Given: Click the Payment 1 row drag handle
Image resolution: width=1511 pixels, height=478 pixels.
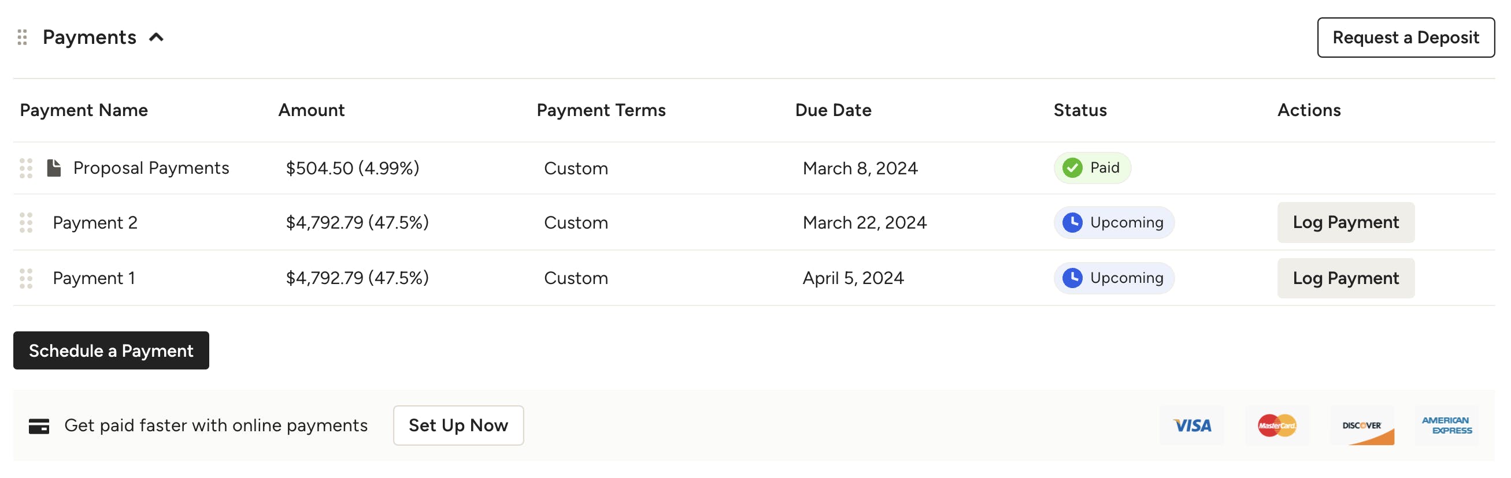Looking at the screenshot, I should tap(26, 278).
